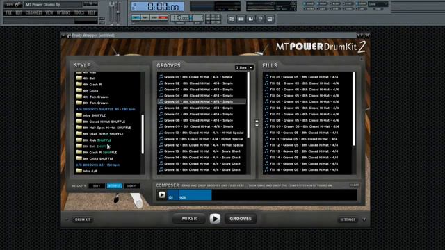445x250 pixels.
Task: Select Soft velocity
Action: coord(97,186)
